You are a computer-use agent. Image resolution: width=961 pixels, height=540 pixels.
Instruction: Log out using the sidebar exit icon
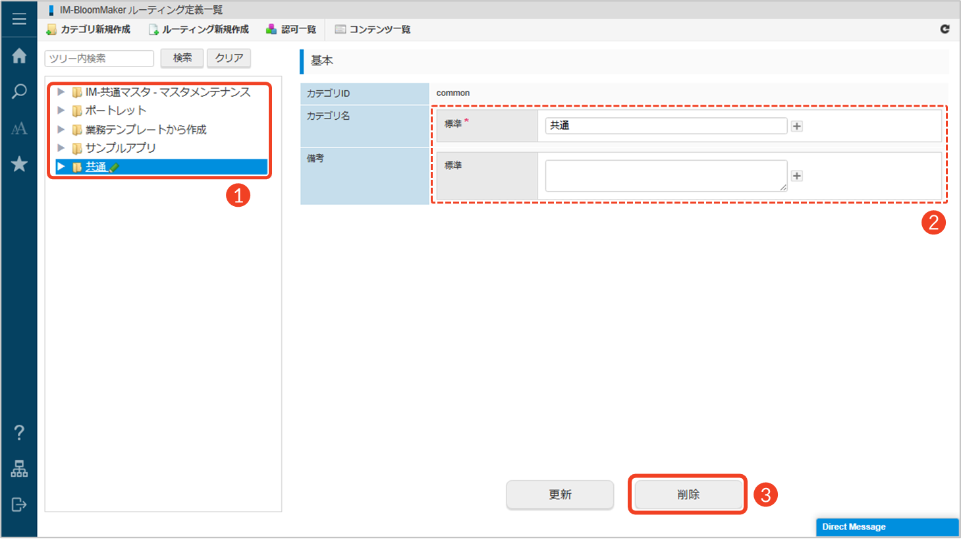(x=19, y=504)
